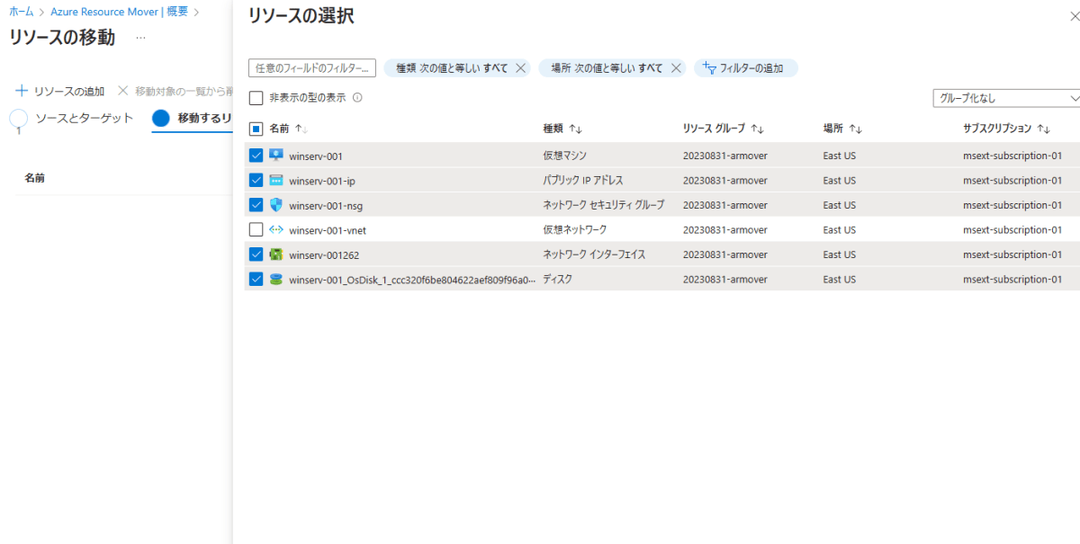The image size is (1080, 544).
Task: Open the 種類 次の値と等しい すべて filter
Action: pyautogui.click(x=452, y=68)
